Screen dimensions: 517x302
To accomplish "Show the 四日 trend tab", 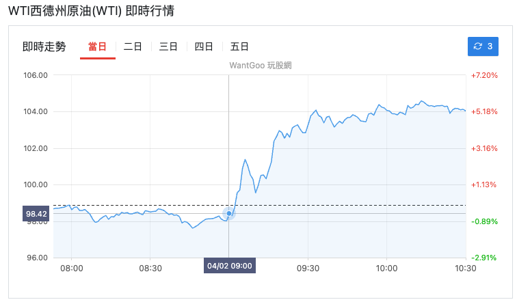I will (x=204, y=46).
